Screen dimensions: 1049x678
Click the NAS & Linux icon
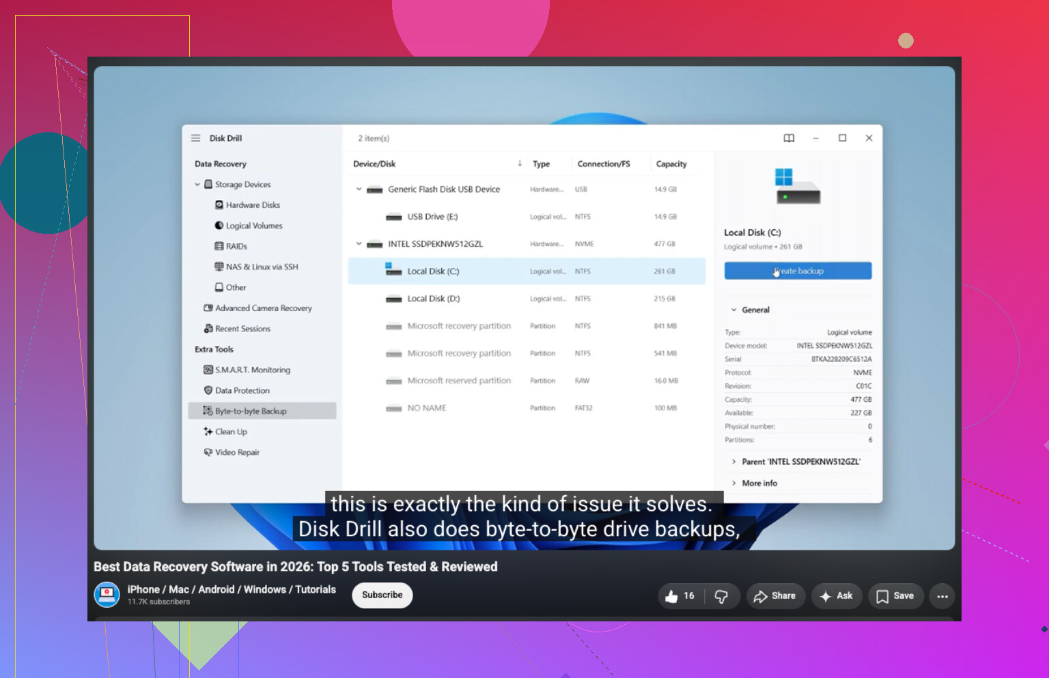(219, 267)
